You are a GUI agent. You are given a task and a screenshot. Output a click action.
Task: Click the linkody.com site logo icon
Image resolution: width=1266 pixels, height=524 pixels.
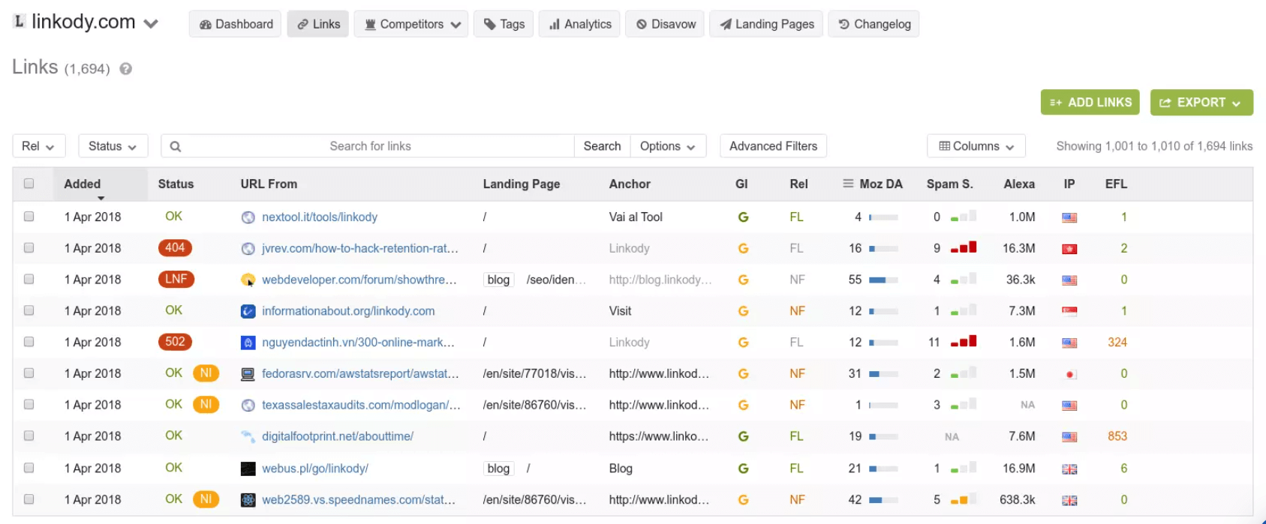tap(20, 22)
